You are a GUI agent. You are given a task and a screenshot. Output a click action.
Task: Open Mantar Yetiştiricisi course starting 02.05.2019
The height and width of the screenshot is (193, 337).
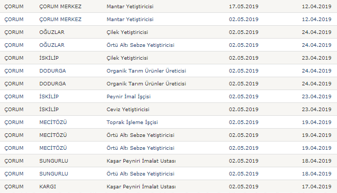tap(130, 20)
